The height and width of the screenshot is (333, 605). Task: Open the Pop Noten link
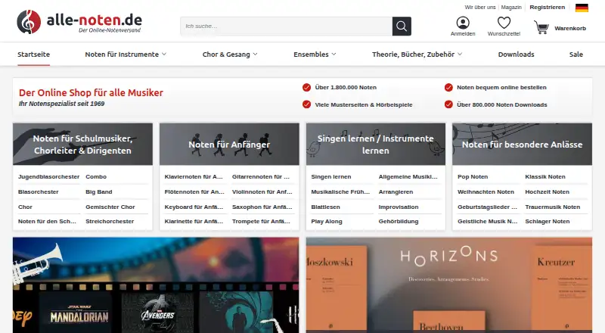[473, 176]
